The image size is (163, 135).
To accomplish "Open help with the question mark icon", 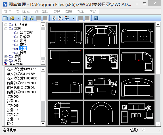I will 96,18.
